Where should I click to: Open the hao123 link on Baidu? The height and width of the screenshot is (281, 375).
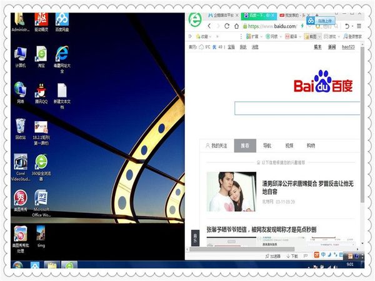(x=348, y=47)
